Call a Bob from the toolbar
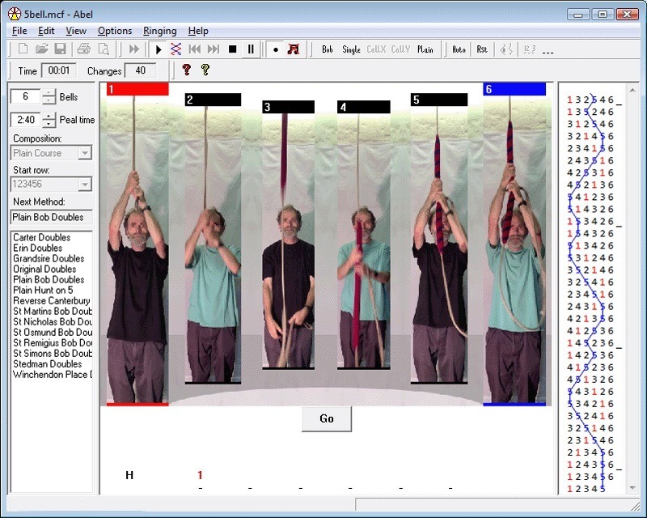The image size is (647, 518). pyautogui.click(x=328, y=49)
